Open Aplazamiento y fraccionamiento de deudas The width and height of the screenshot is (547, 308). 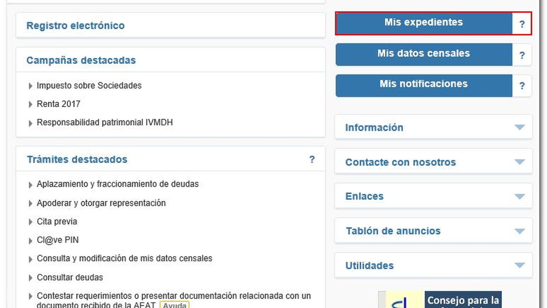118,184
